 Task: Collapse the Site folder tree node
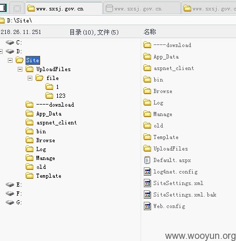(x=10, y=60)
